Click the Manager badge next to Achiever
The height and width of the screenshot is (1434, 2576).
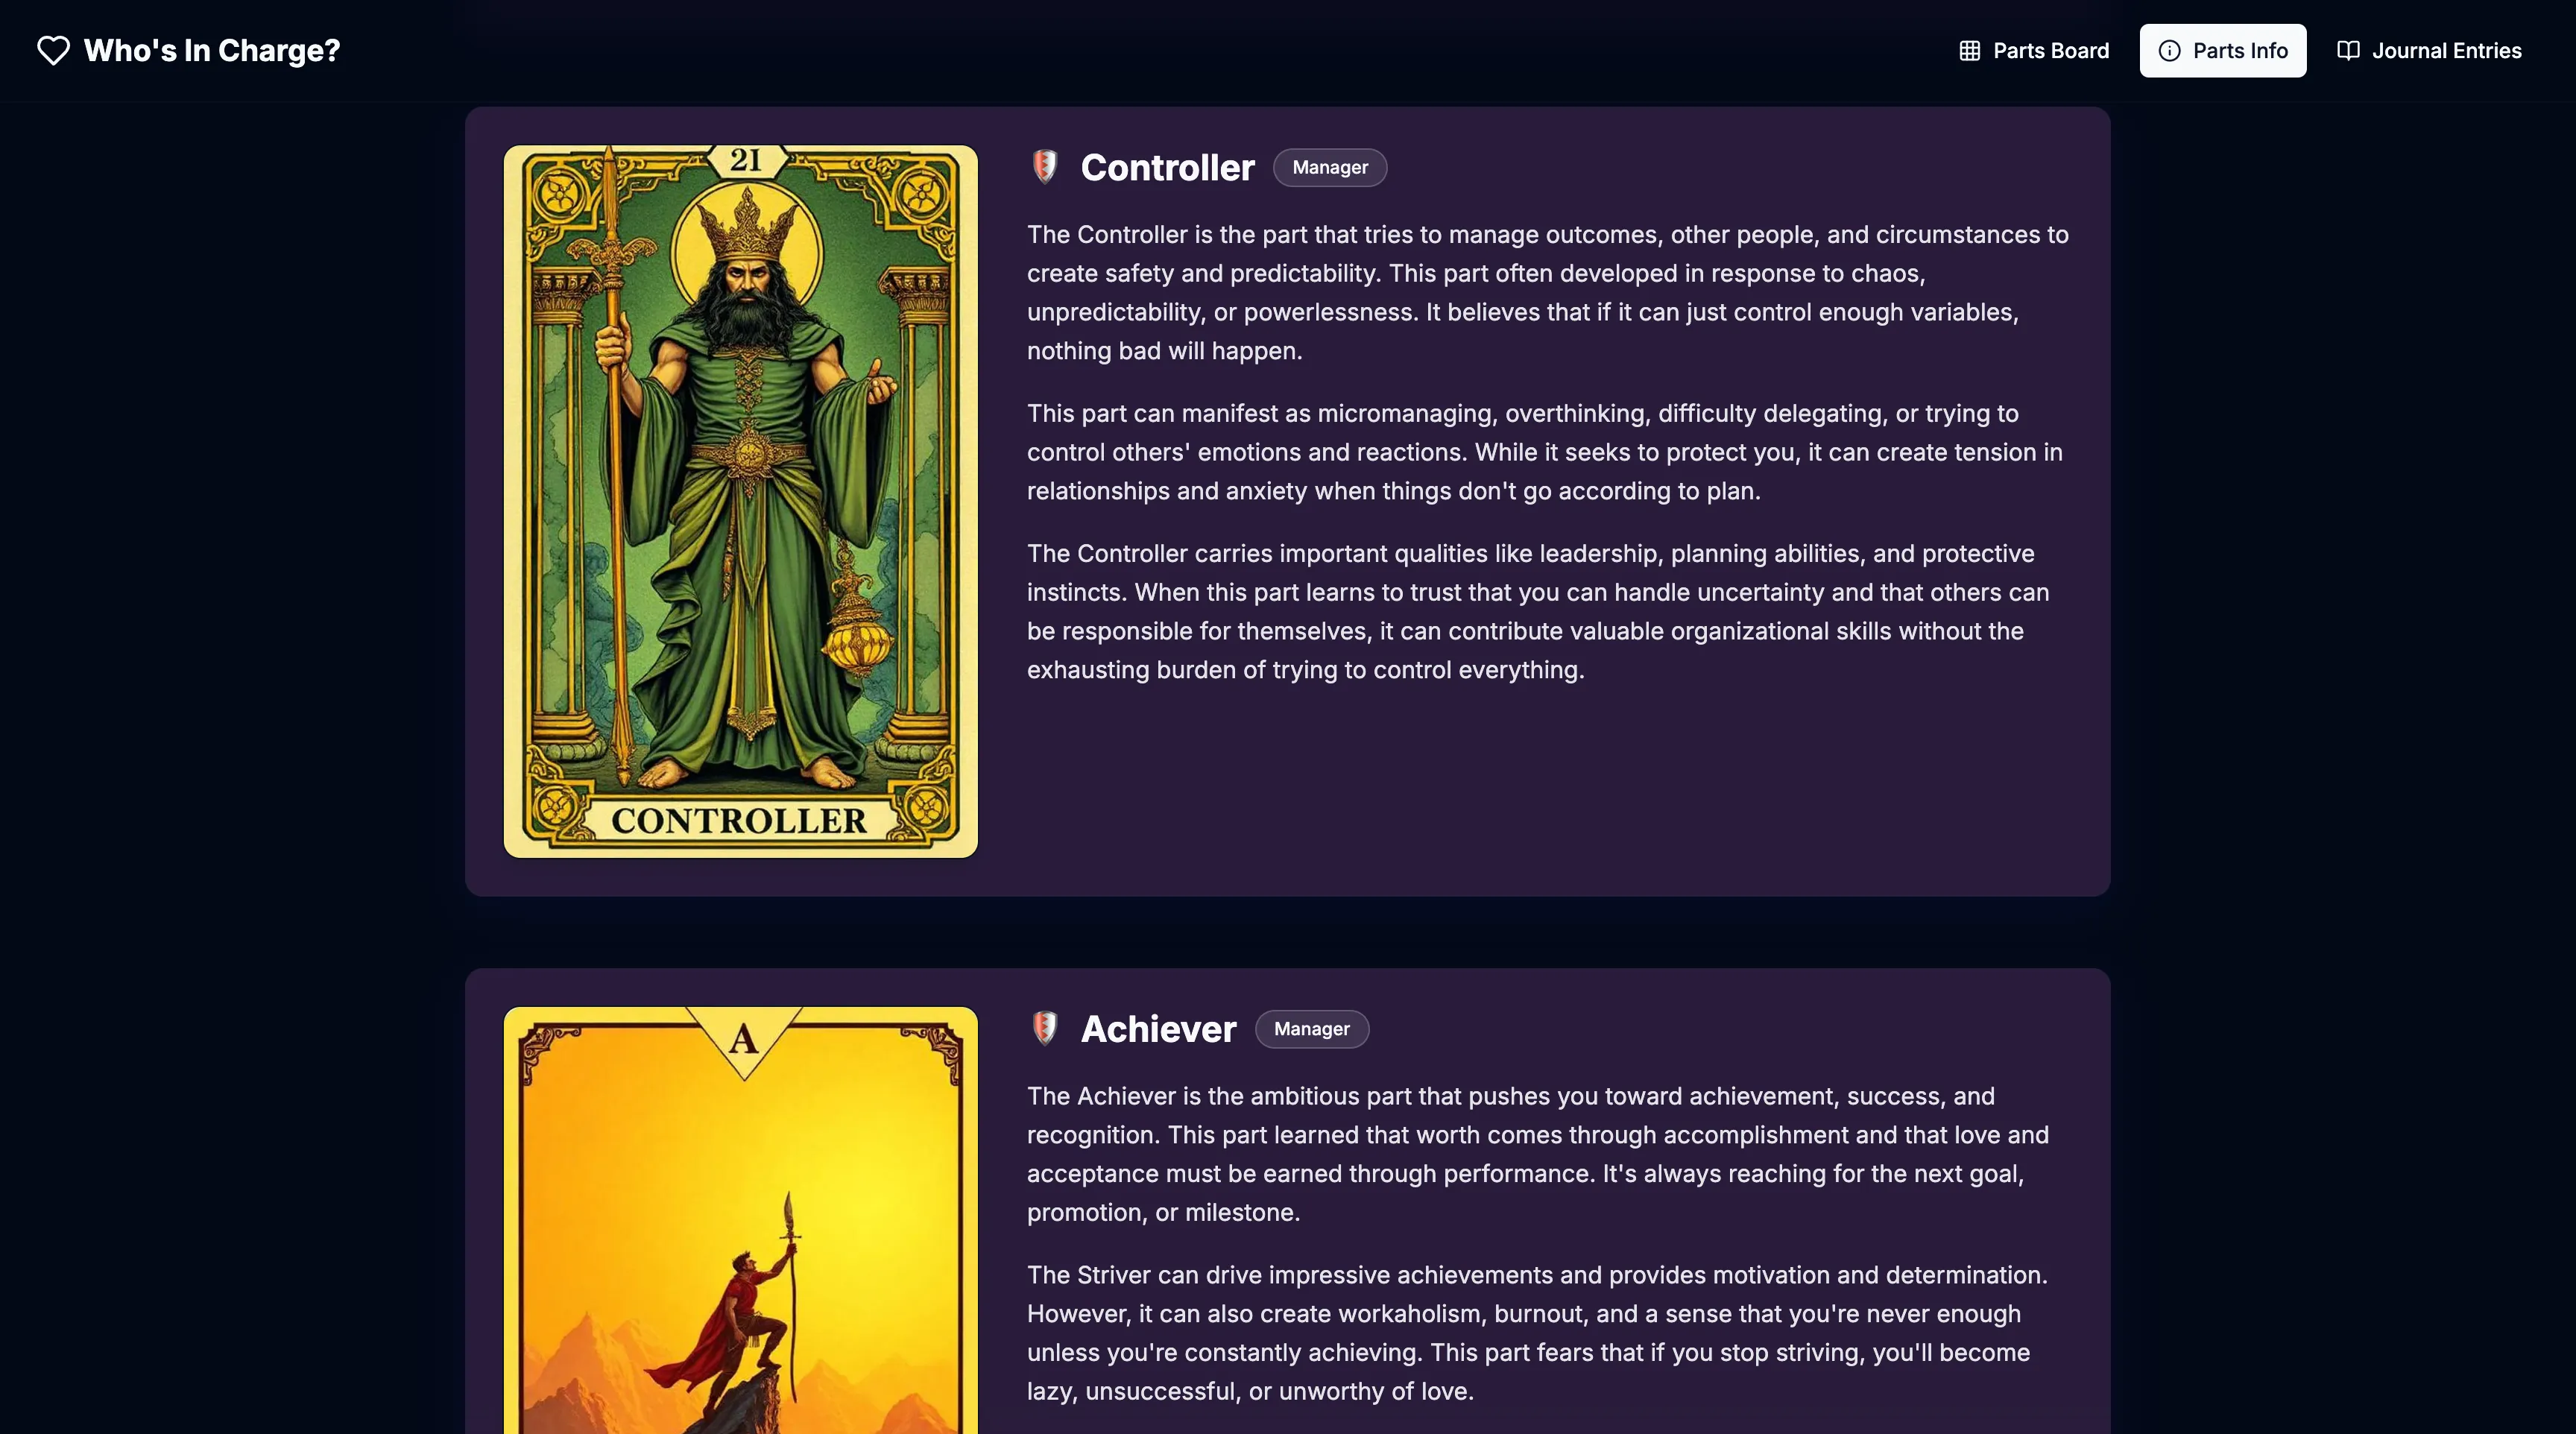1312,1029
